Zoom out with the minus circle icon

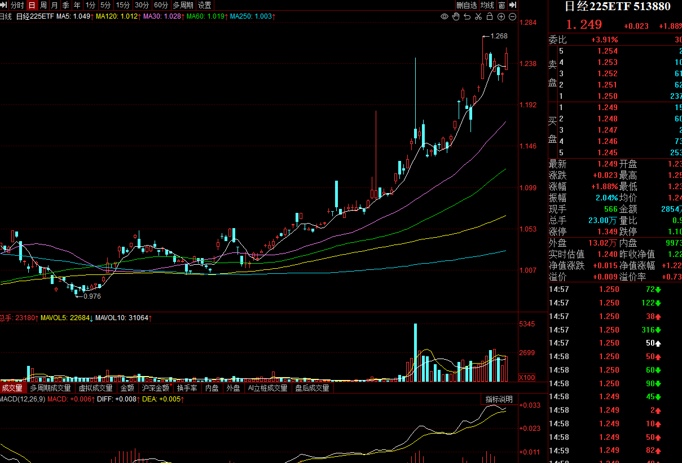(x=512, y=17)
